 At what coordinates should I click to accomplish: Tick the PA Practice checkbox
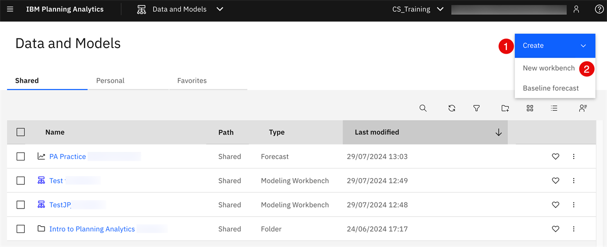pos(21,156)
